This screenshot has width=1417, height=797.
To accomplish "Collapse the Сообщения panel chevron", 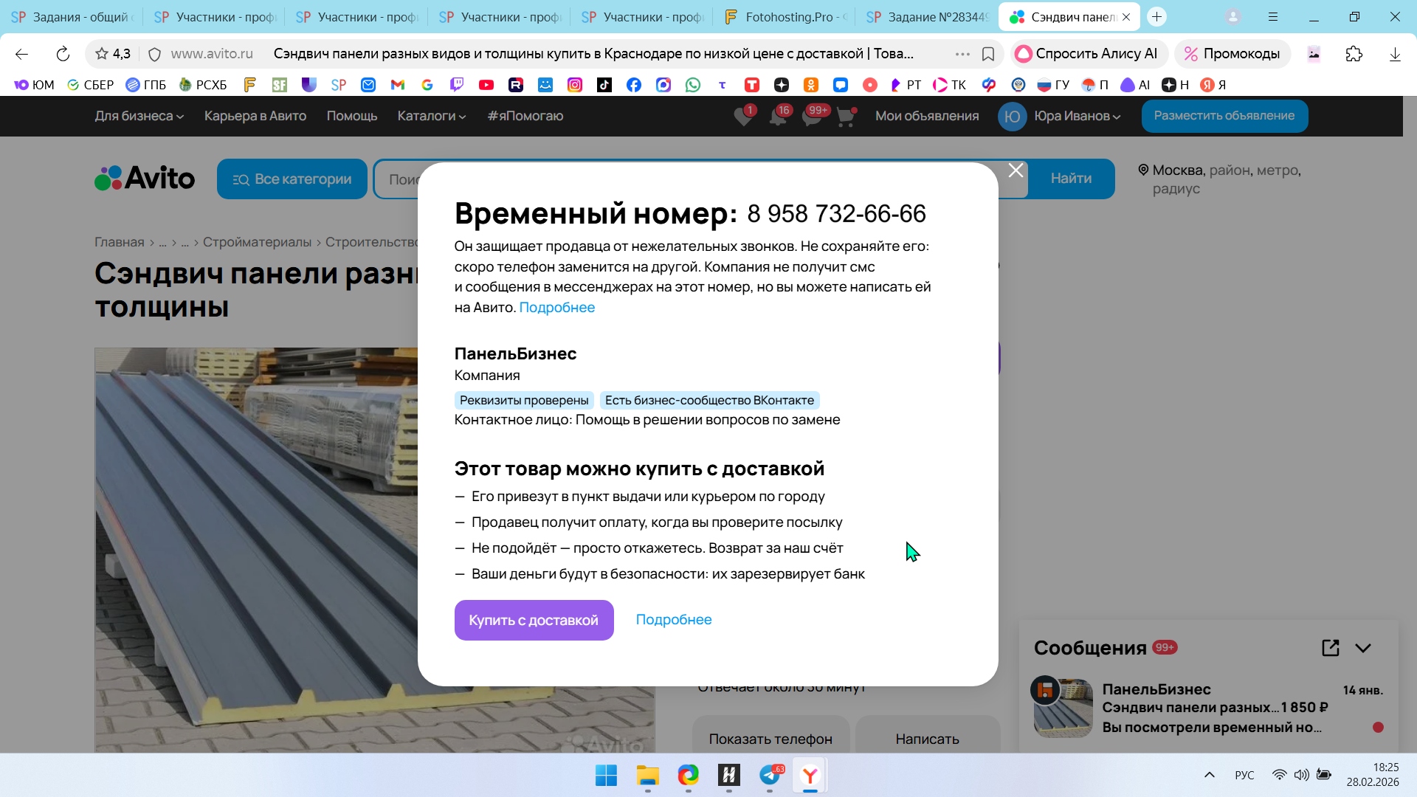I will (1363, 648).
